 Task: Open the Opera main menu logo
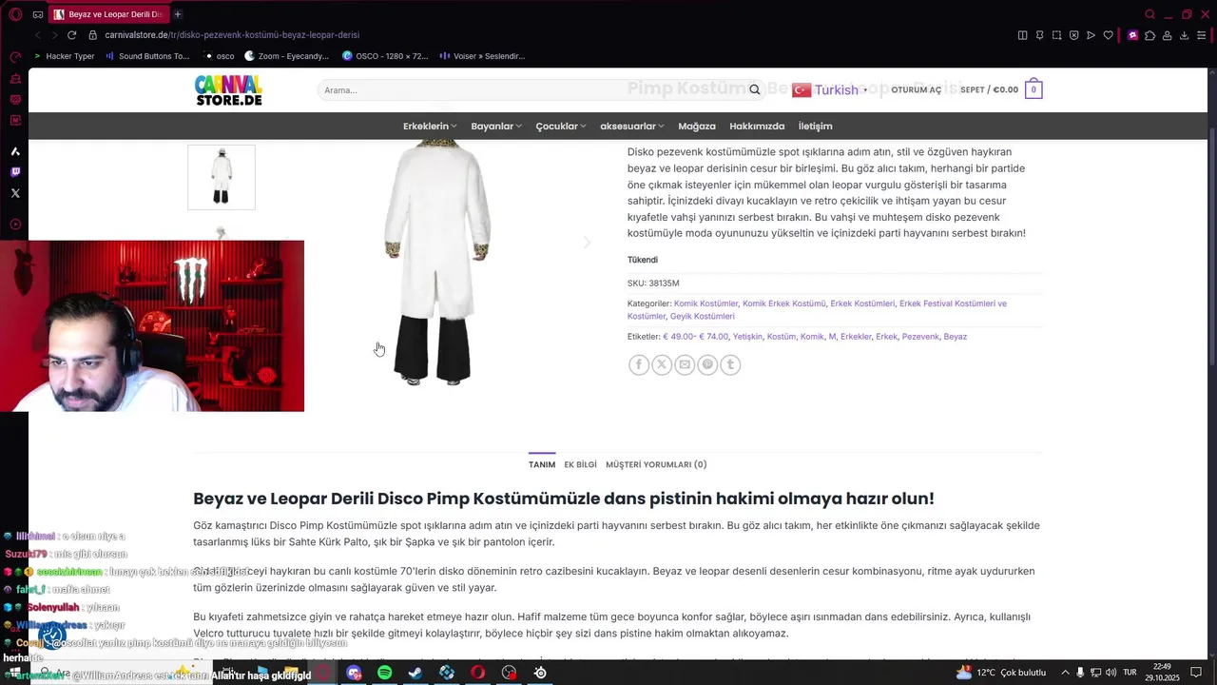tap(15, 14)
